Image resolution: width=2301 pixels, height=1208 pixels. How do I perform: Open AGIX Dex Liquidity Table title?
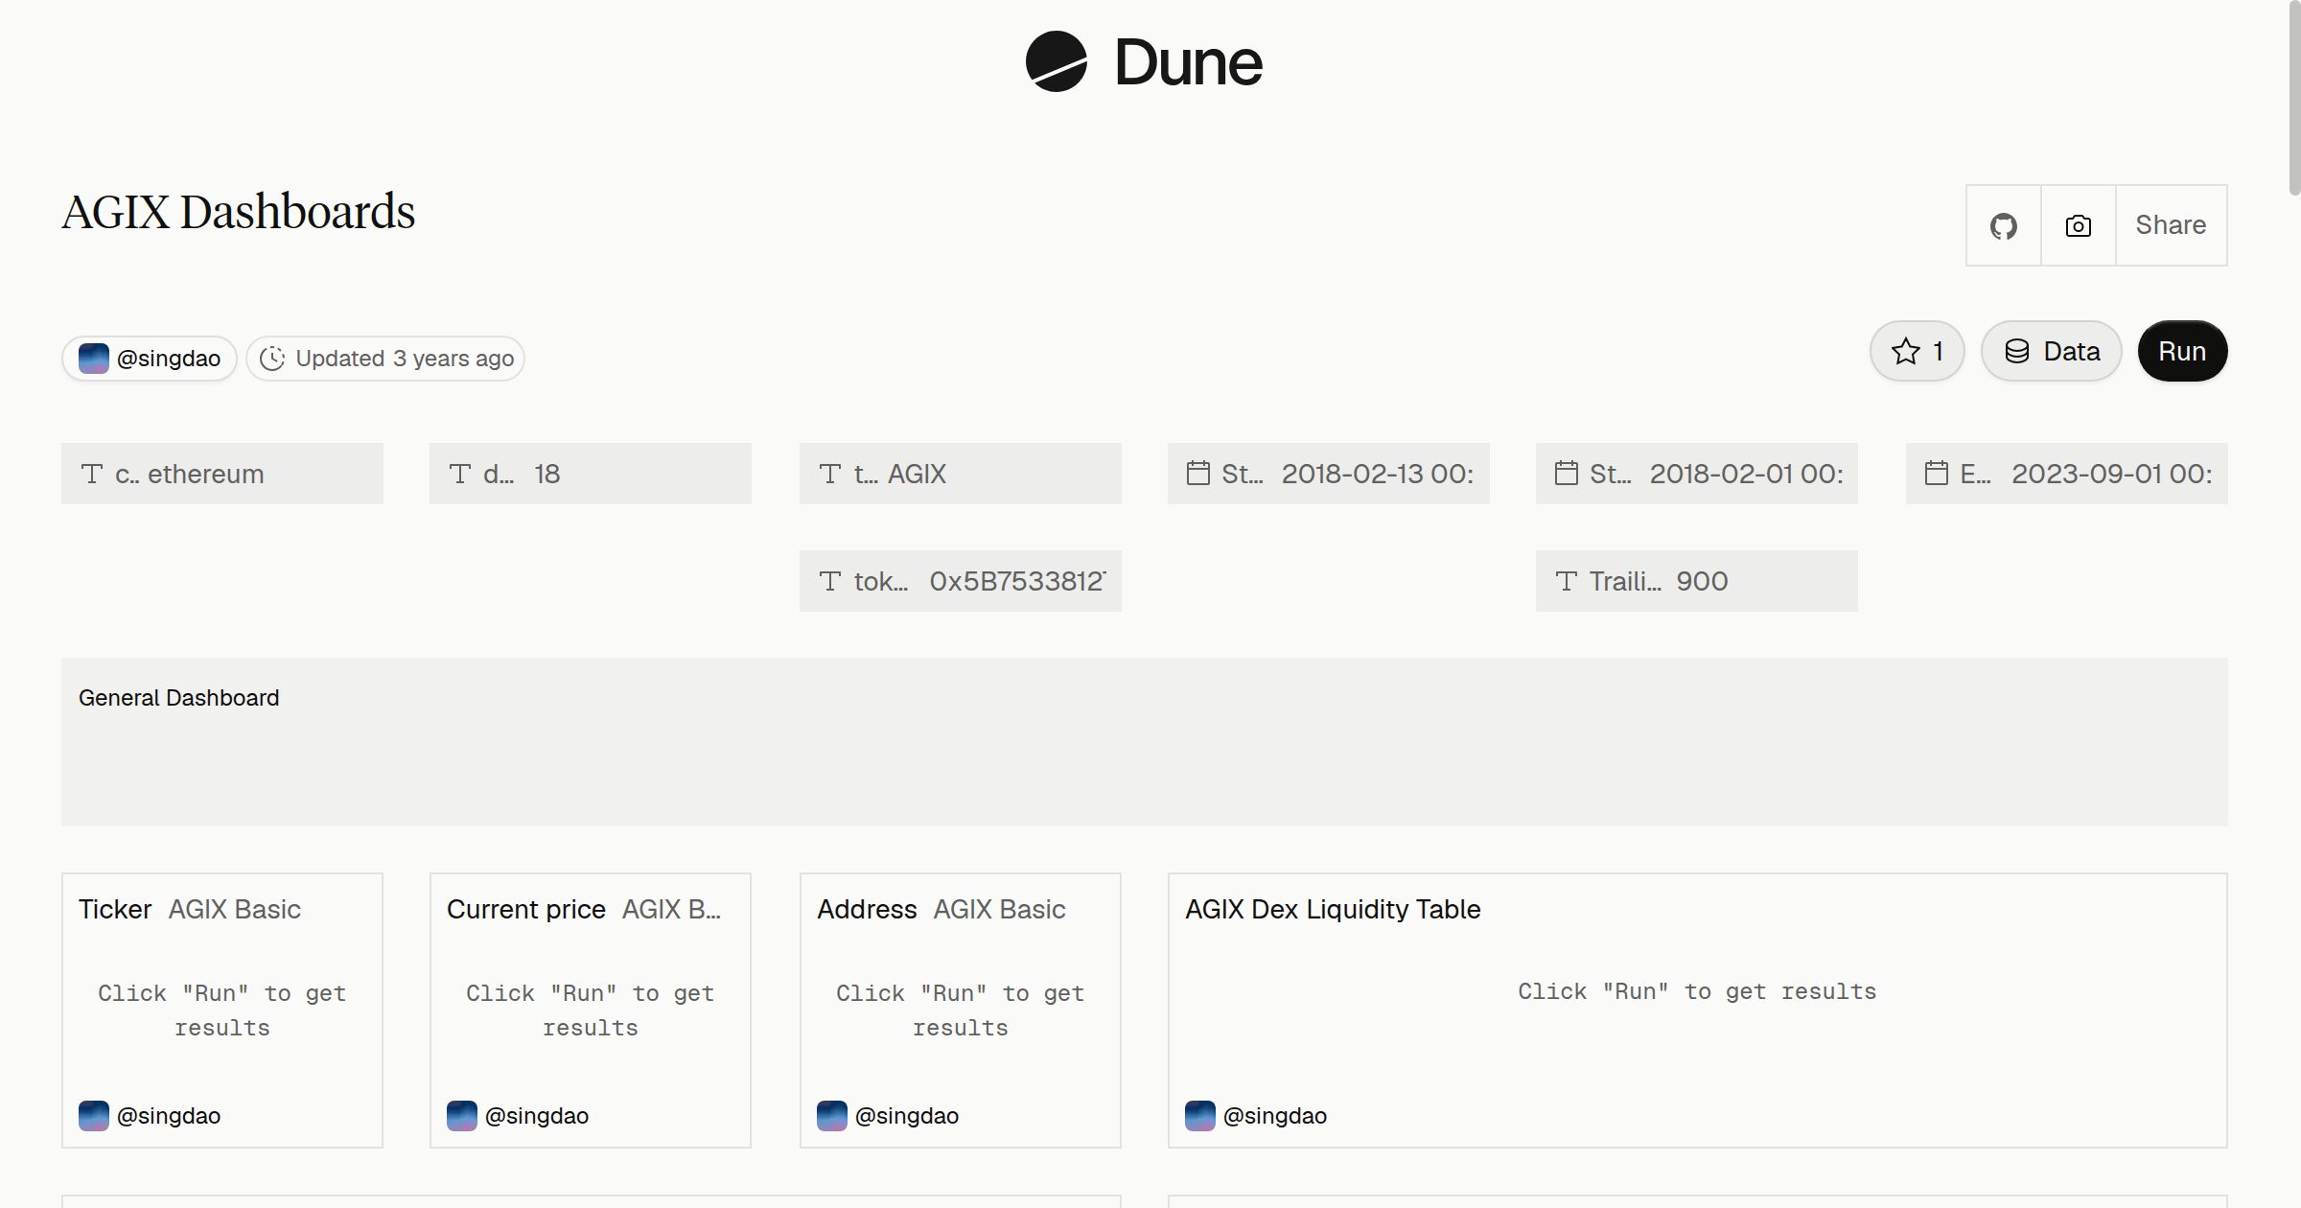1333,909
